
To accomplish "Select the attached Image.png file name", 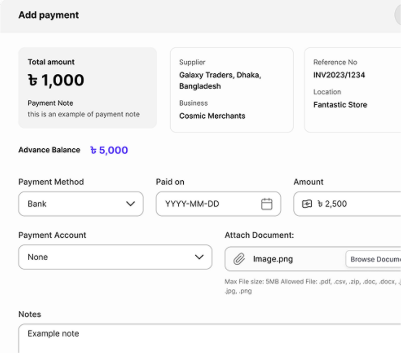I will click(273, 259).
